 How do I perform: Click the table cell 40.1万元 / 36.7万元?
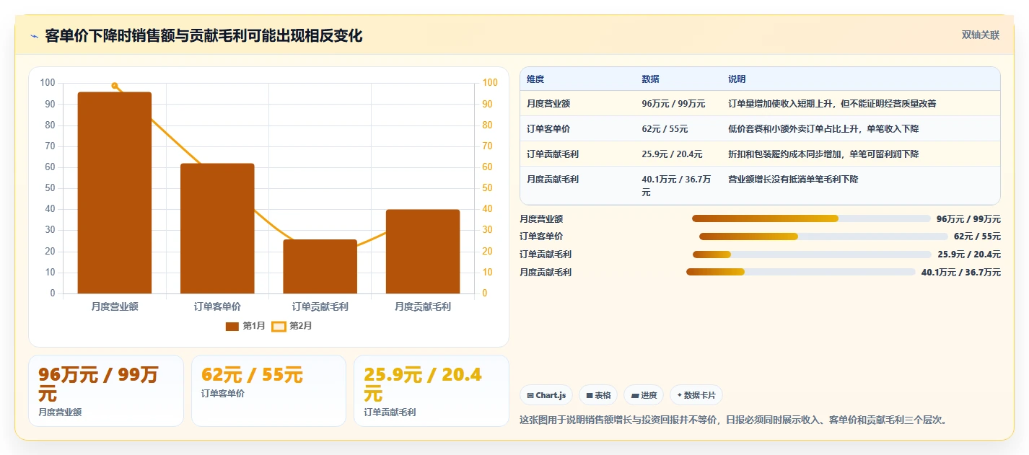pos(676,186)
